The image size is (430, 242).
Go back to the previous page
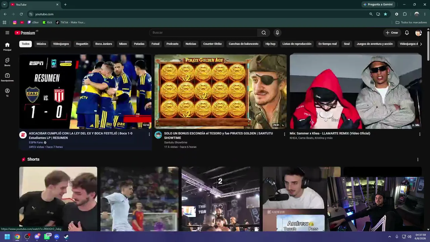(x=5, y=14)
